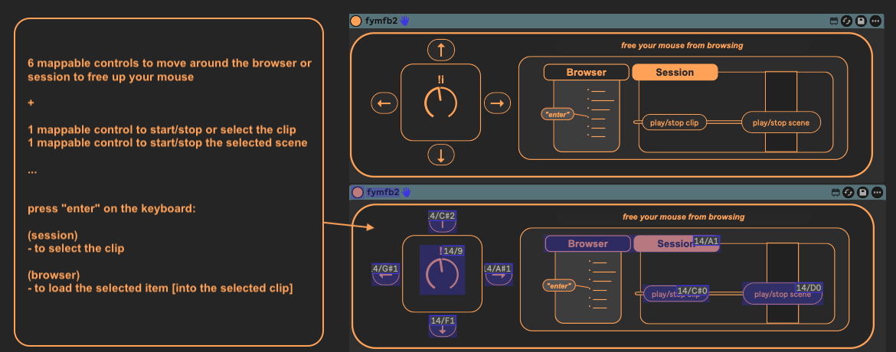
Task: Click the circular arrows icon on the MIDI-mapped device
Action: click(x=847, y=192)
